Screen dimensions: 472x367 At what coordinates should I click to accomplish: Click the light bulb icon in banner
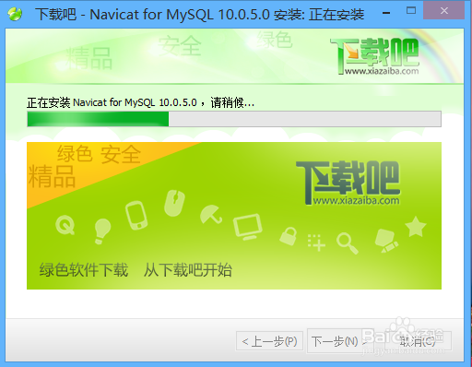tap(102, 231)
